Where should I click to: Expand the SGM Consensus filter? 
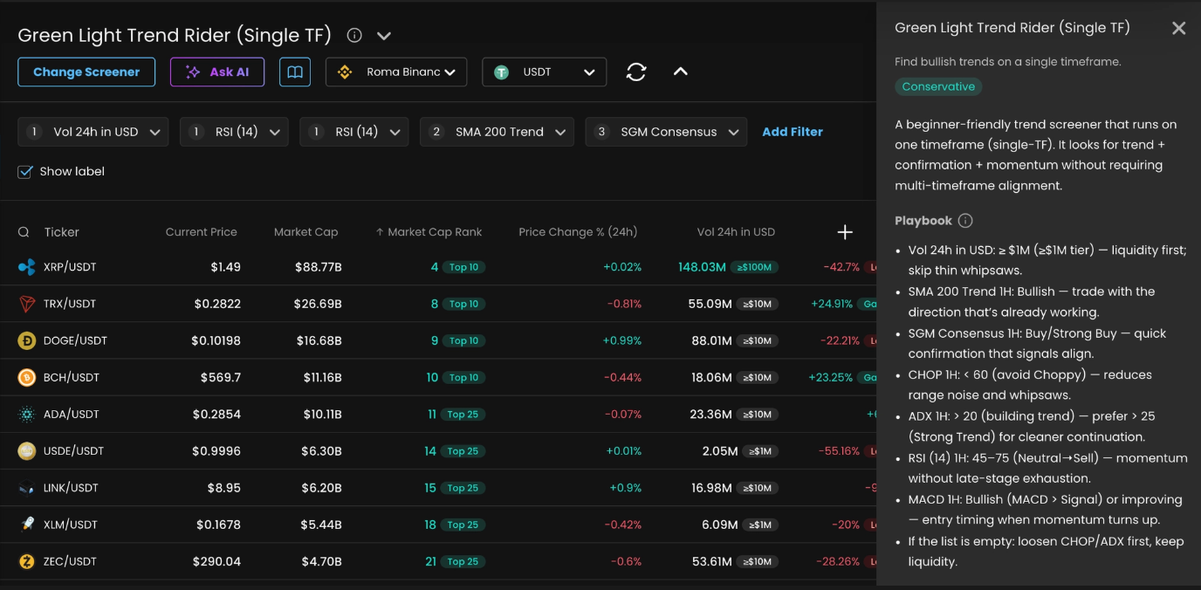pyautogui.click(x=666, y=132)
